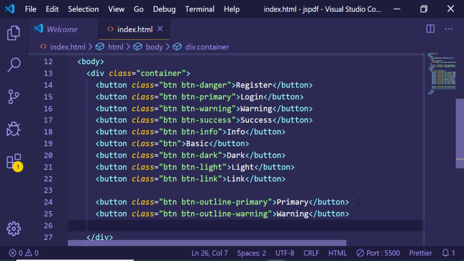Open the editor More Actions ellipsis menu
The width and height of the screenshot is (464, 261).
(x=449, y=29)
